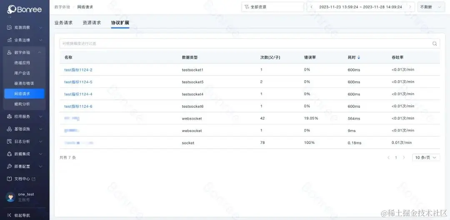This screenshot has width=450, height=220.
Task: Click the 9ms duration cell
Action: 352,131
